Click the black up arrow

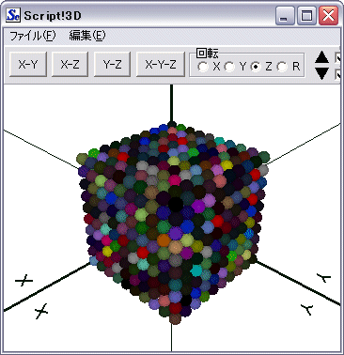tap(321, 58)
